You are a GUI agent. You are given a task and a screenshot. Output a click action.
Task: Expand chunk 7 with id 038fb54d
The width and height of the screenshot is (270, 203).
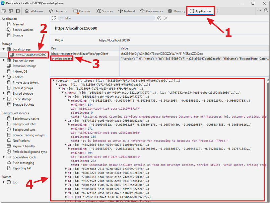pos(66,185)
